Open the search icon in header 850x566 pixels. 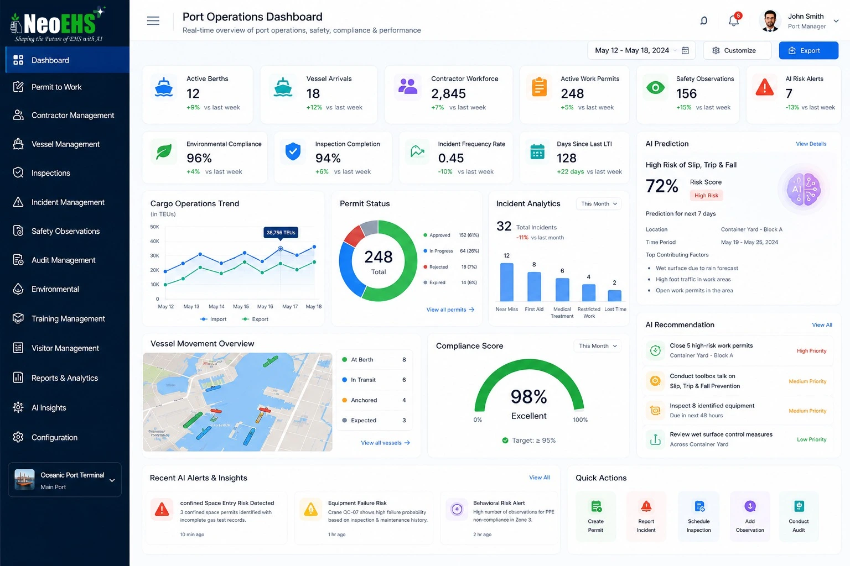click(x=703, y=21)
